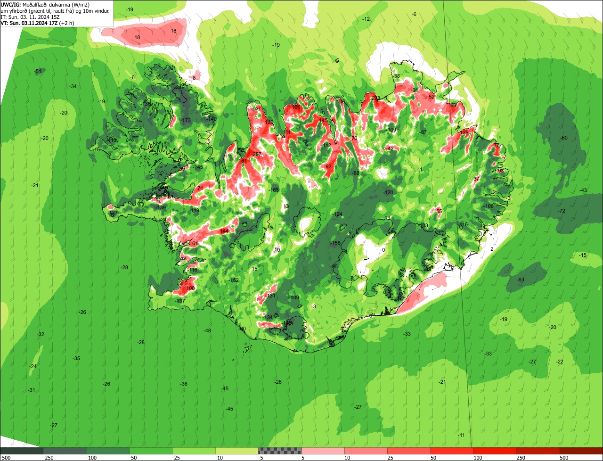This screenshot has width=603, height=461.
Task: Click legend swatch between 5 and 10
Action: (x=323, y=451)
